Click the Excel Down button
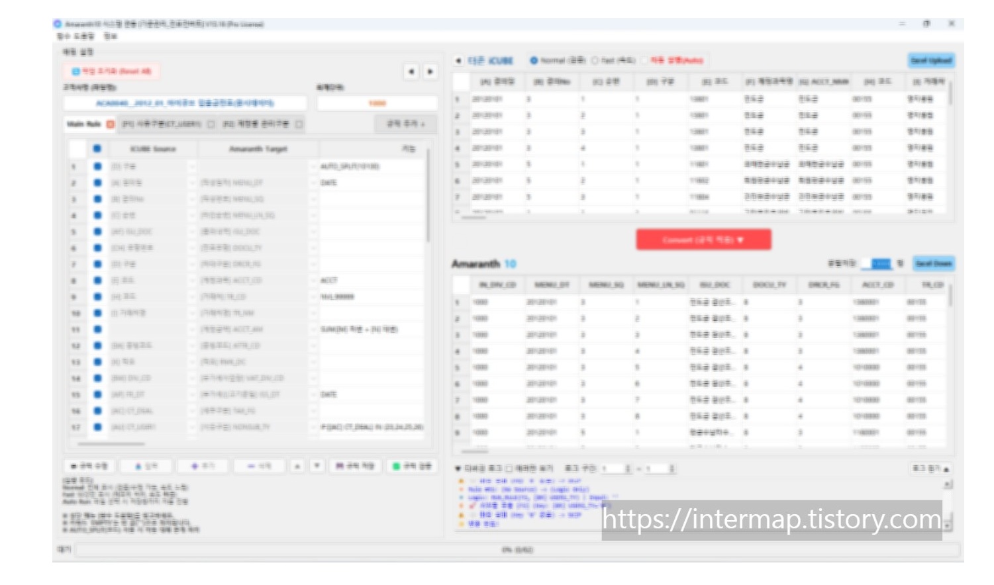Viewport: 994px width, 585px height. point(933,263)
